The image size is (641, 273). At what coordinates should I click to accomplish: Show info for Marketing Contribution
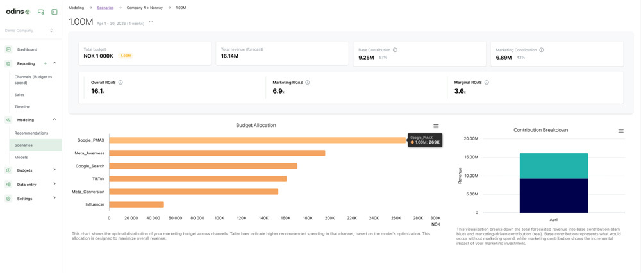point(542,50)
